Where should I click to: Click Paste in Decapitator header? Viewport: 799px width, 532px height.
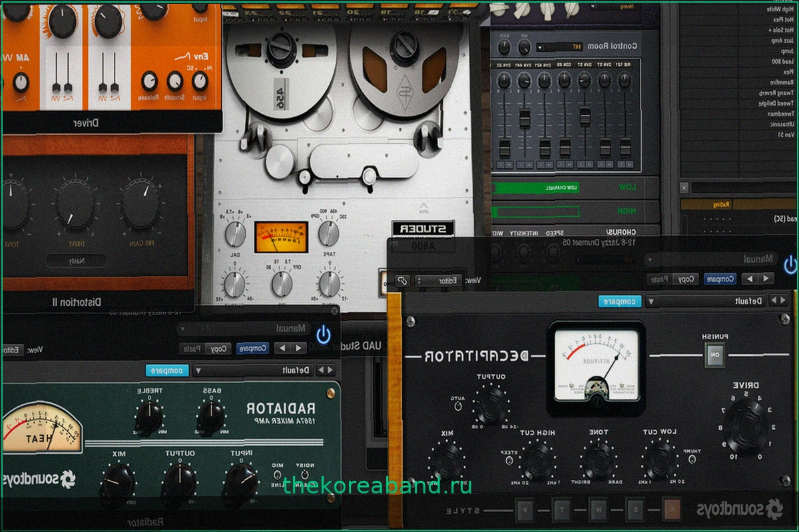[660, 279]
